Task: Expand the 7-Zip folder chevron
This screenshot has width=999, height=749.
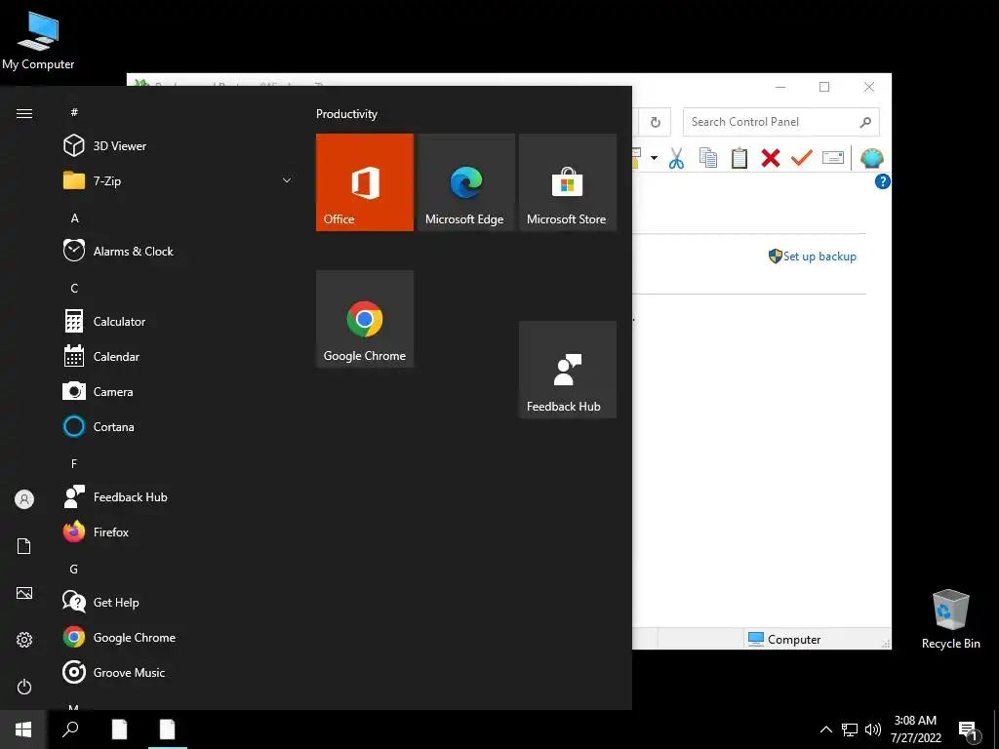Action: [x=287, y=180]
